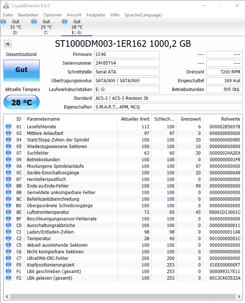Screen dimensions: 245x303
Task: Click status orb for Ausschaltungsabbrüche row
Action: 8,225
